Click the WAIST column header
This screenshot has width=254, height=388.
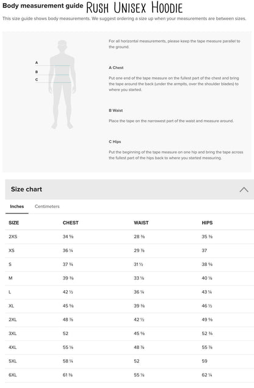(141, 223)
